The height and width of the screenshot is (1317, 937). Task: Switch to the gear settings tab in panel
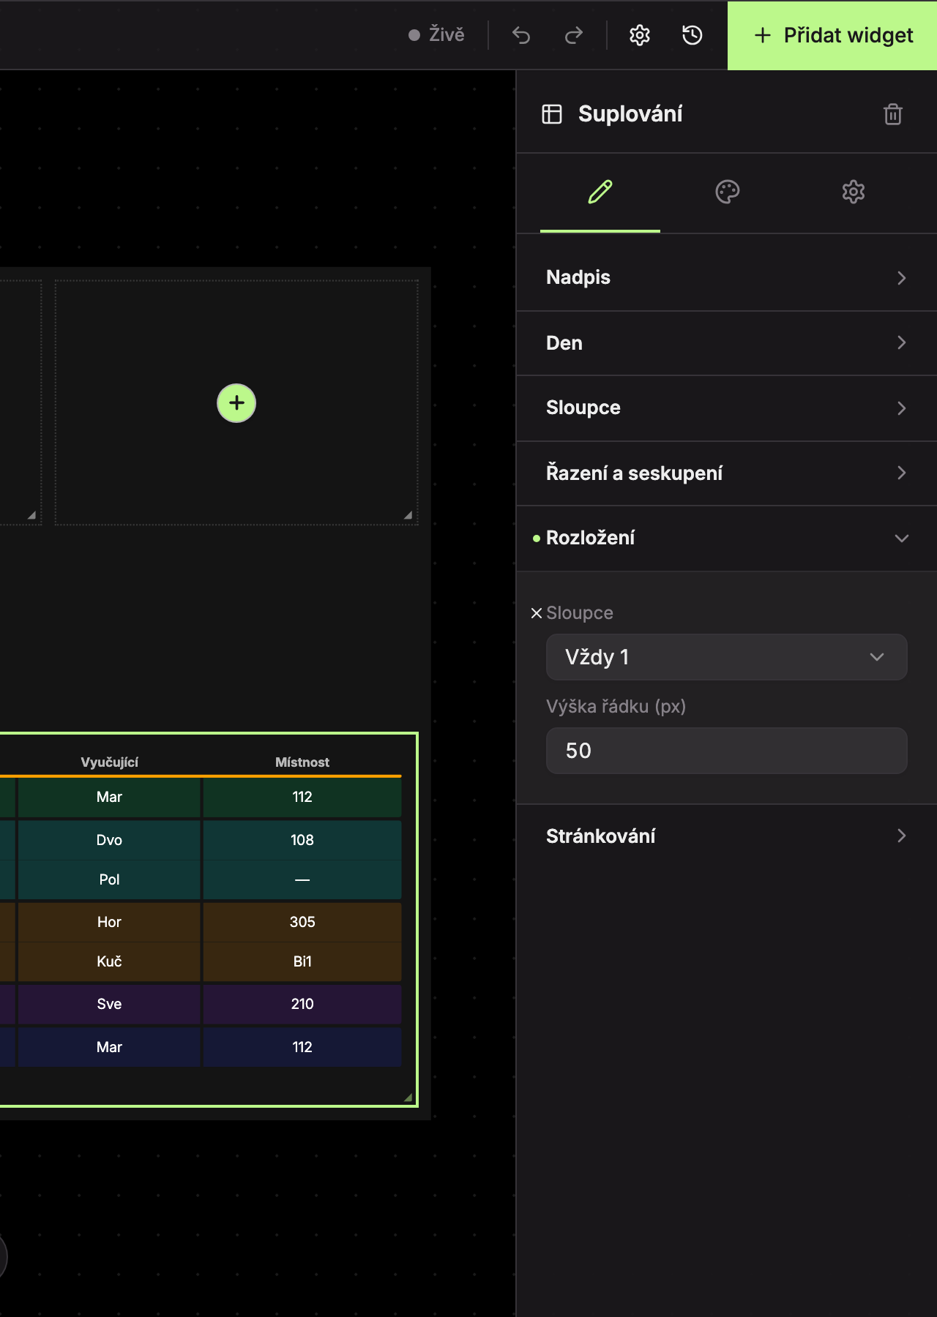coord(854,192)
